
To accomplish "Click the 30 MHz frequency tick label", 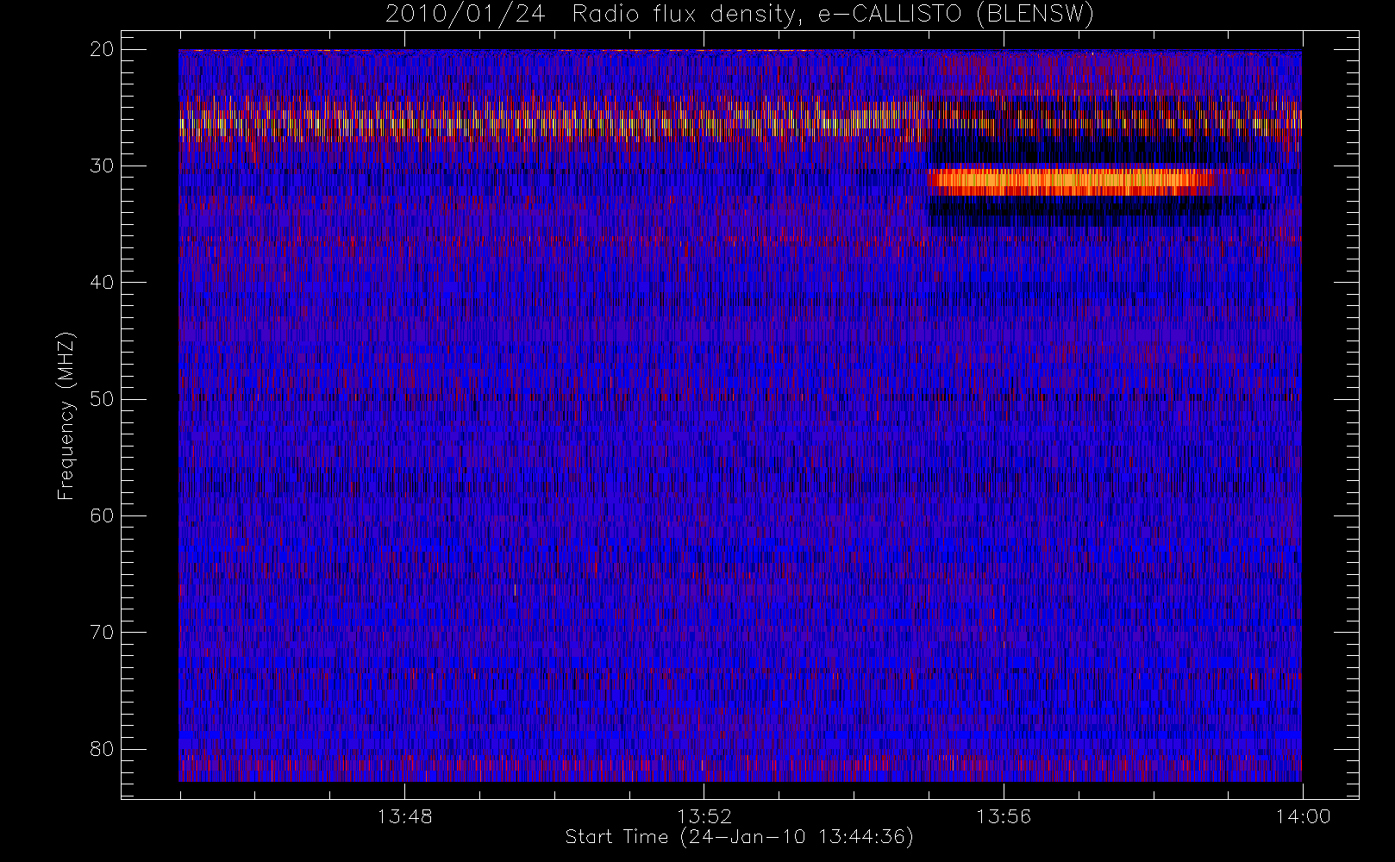I will [x=102, y=166].
